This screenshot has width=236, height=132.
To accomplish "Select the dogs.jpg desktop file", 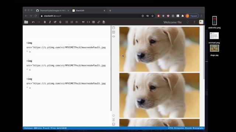I will click(x=214, y=51).
